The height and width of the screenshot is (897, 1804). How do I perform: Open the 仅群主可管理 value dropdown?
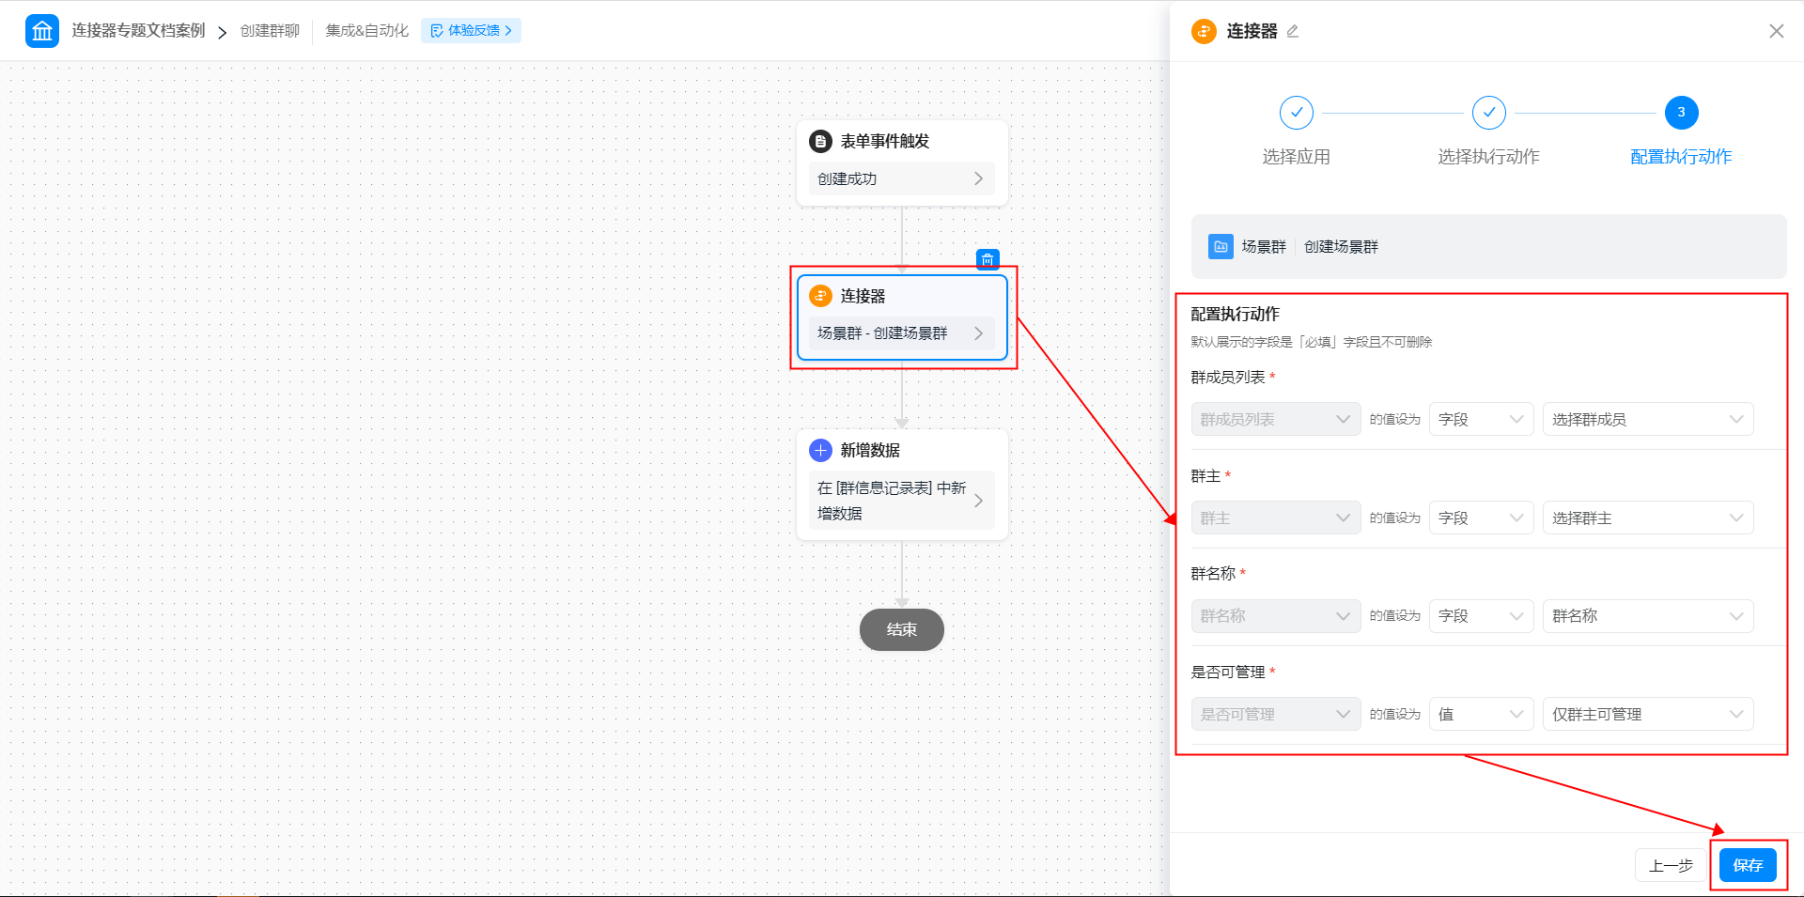1648,714
